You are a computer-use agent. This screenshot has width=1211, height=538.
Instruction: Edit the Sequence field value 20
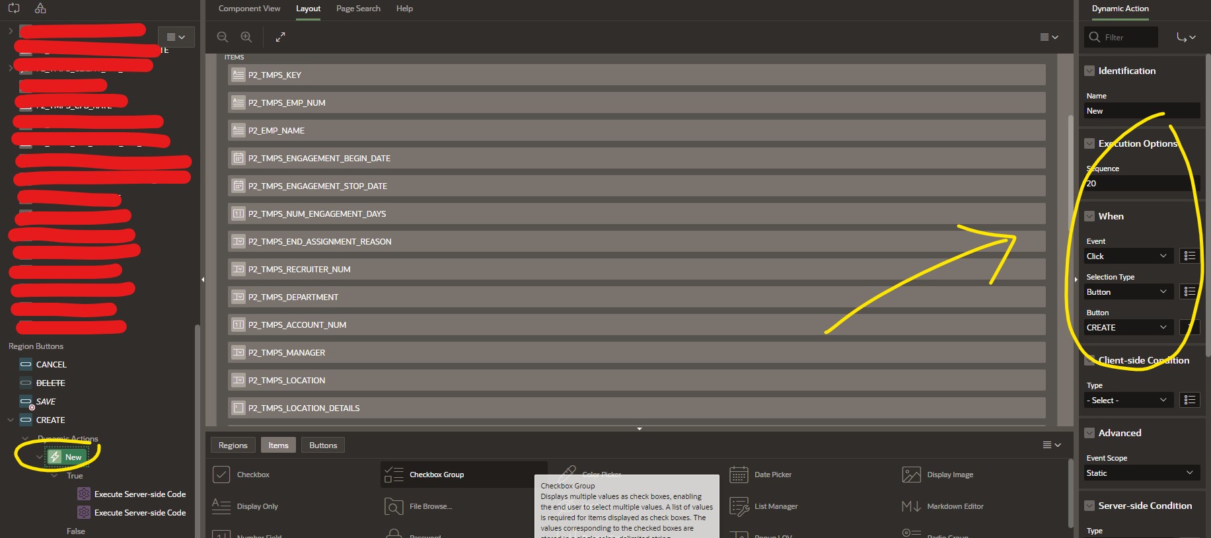pyautogui.click(x=1142, y=184)
